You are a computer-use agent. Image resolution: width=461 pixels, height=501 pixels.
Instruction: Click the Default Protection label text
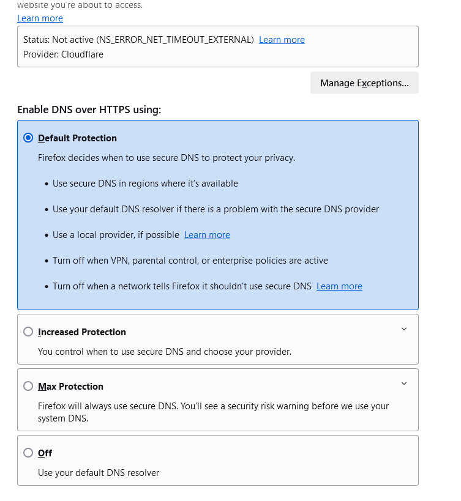point(77,138)
